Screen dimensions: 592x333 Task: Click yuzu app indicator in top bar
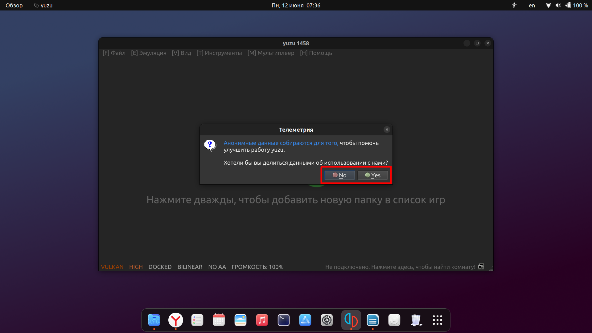[x=43, y=5]
